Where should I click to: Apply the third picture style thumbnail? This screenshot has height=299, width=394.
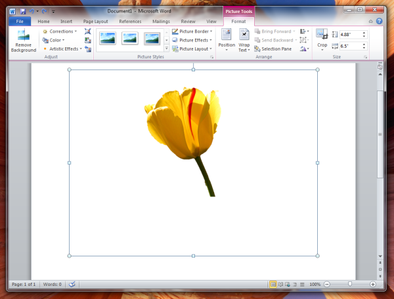[x=152, y=39]
